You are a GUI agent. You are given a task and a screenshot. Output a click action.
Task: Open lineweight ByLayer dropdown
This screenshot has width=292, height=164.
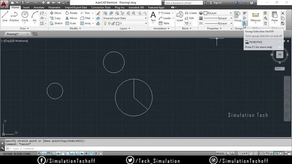(218, 18)
